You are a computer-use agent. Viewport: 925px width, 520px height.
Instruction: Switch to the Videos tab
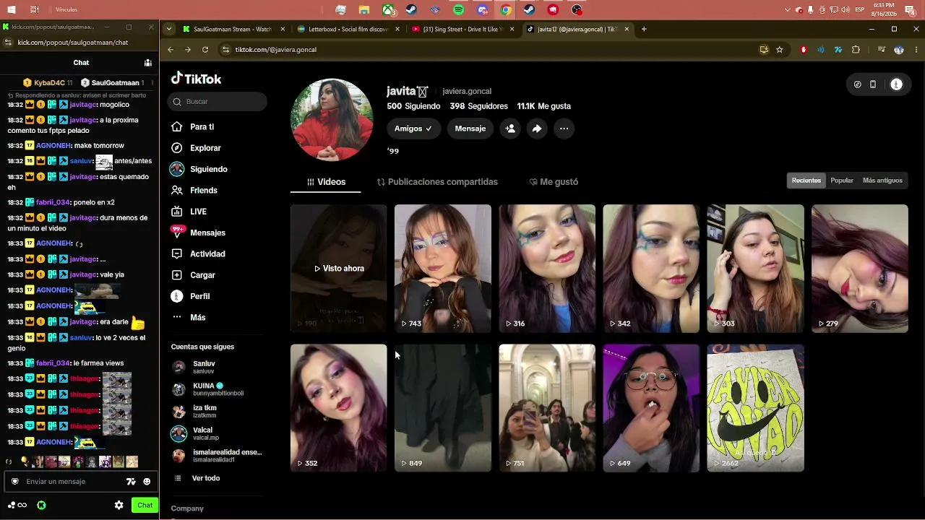point(326,182)
